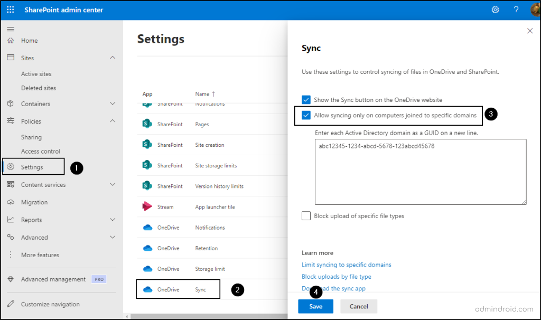The height and width of the screenshot is (320, 541).
Task: Collapse the Sites section chevron
Action: point(112,58)
